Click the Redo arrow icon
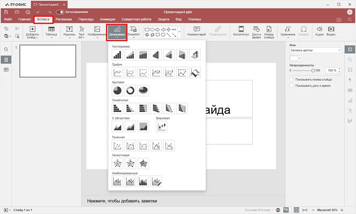The height and width of the screenshot is (214, 356). pos(49,12)
